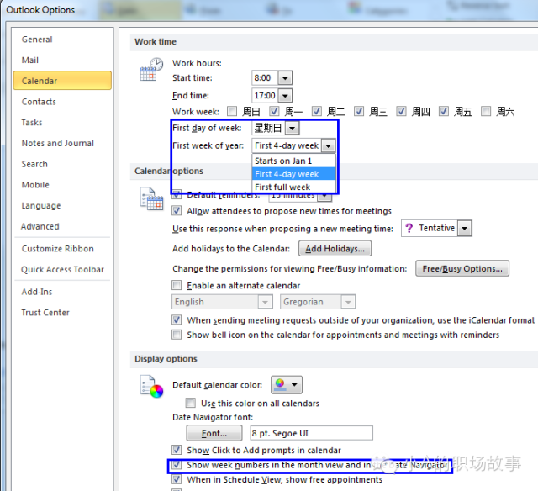538x491 pixels.
Task: Open Advanced options
Action: tap(40, 226)
